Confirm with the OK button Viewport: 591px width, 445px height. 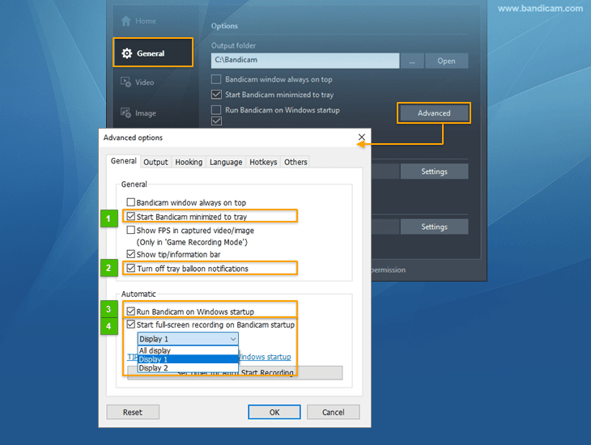click(x=274, y=412)
